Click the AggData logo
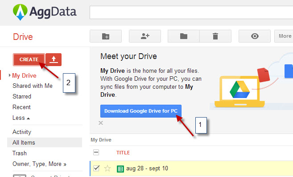 pyautogui.click(x=45, y=12)
